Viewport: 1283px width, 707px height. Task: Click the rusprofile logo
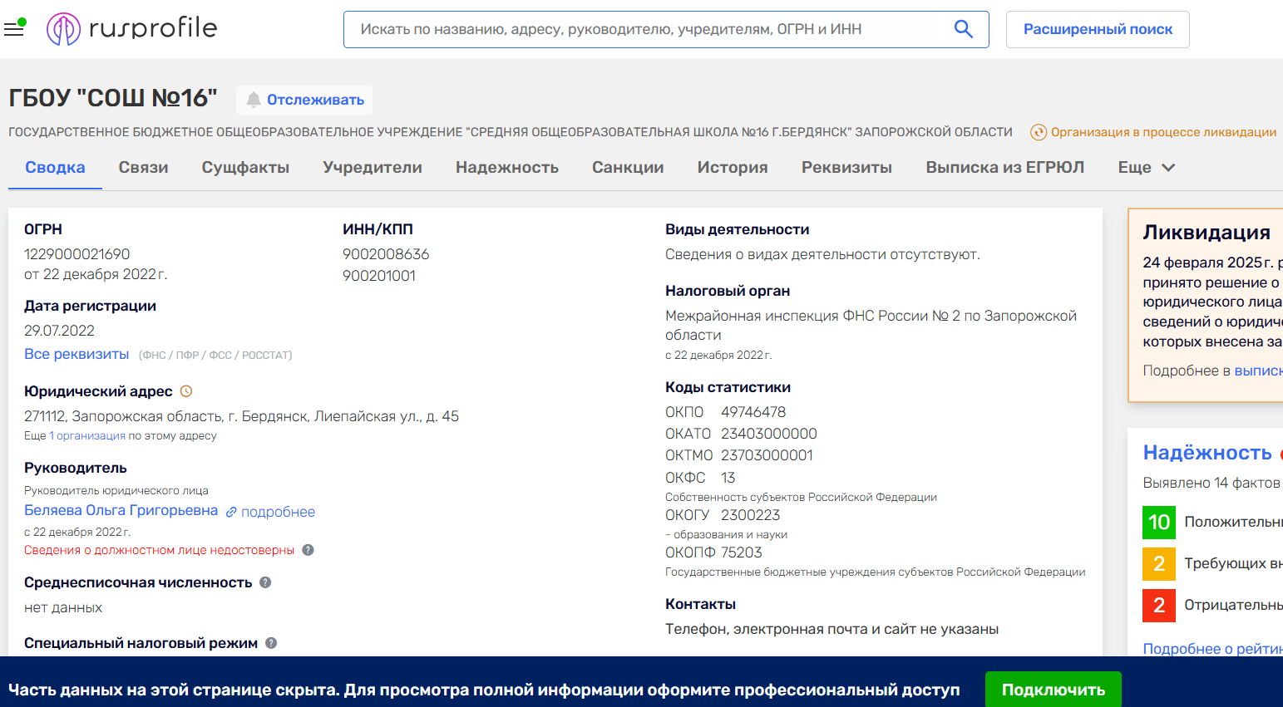(x=131, y=29)
